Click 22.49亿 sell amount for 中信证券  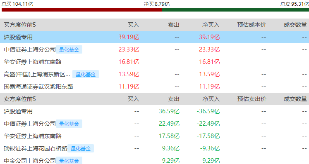tap(169, 124)
